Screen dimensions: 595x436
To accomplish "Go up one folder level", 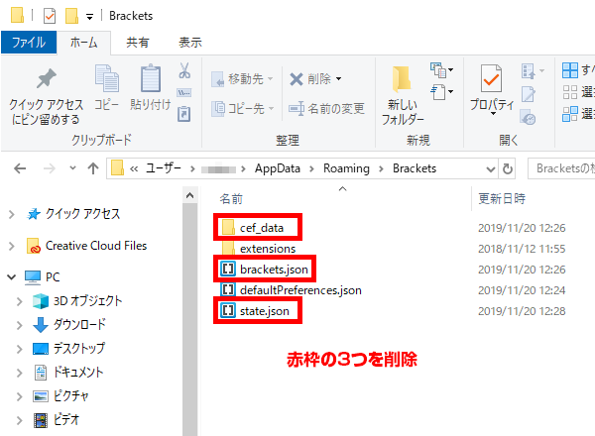I will (x=93, y=168).
